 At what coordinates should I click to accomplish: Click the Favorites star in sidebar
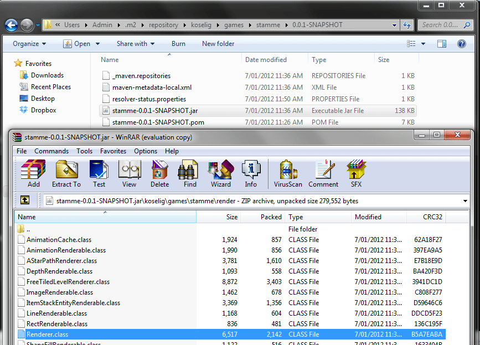18,63
